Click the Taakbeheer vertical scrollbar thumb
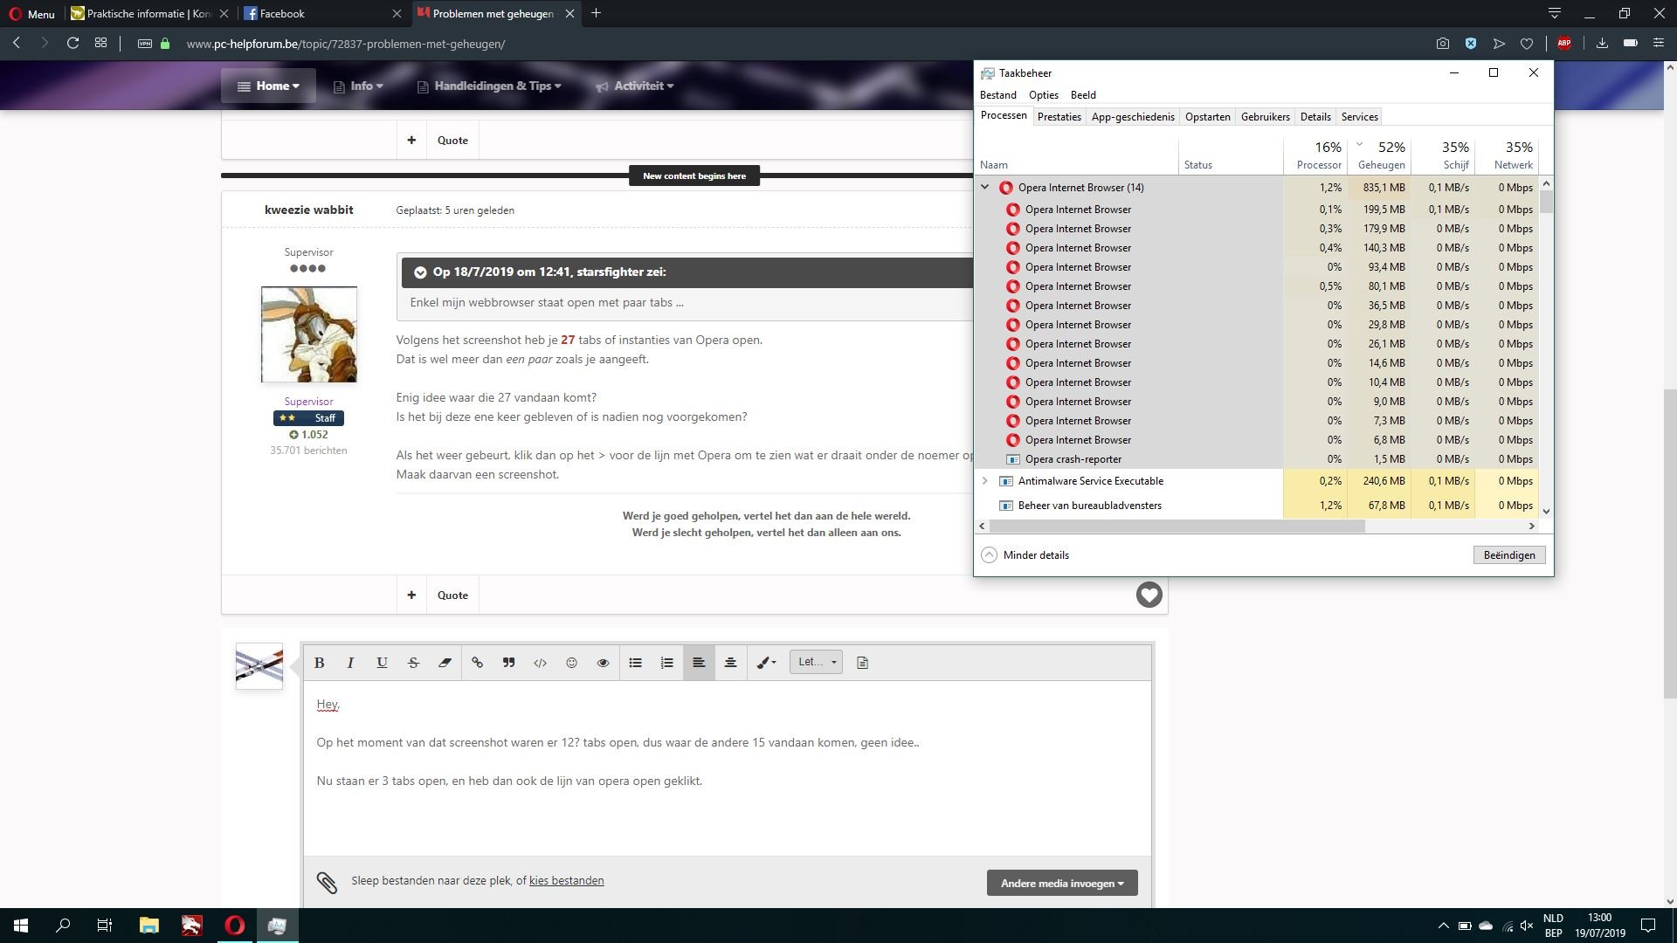 click(x=1546, y=203)
